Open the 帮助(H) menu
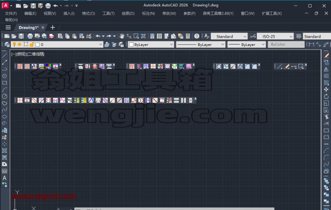Screen dimensions: 331x210 click(x=12, y=20)
